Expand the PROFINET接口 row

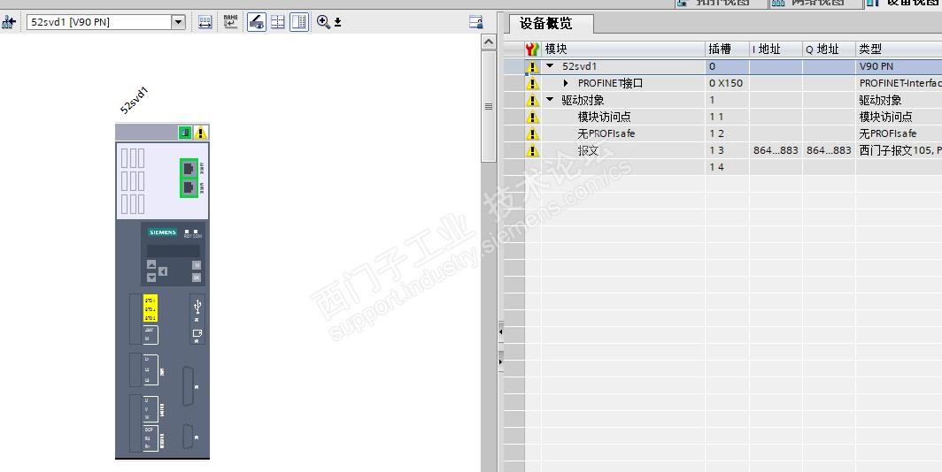(x=566, y=83)
